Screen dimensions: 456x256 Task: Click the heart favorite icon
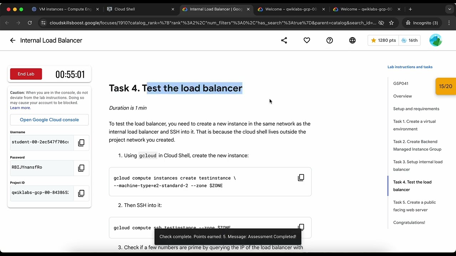point(307,41)
